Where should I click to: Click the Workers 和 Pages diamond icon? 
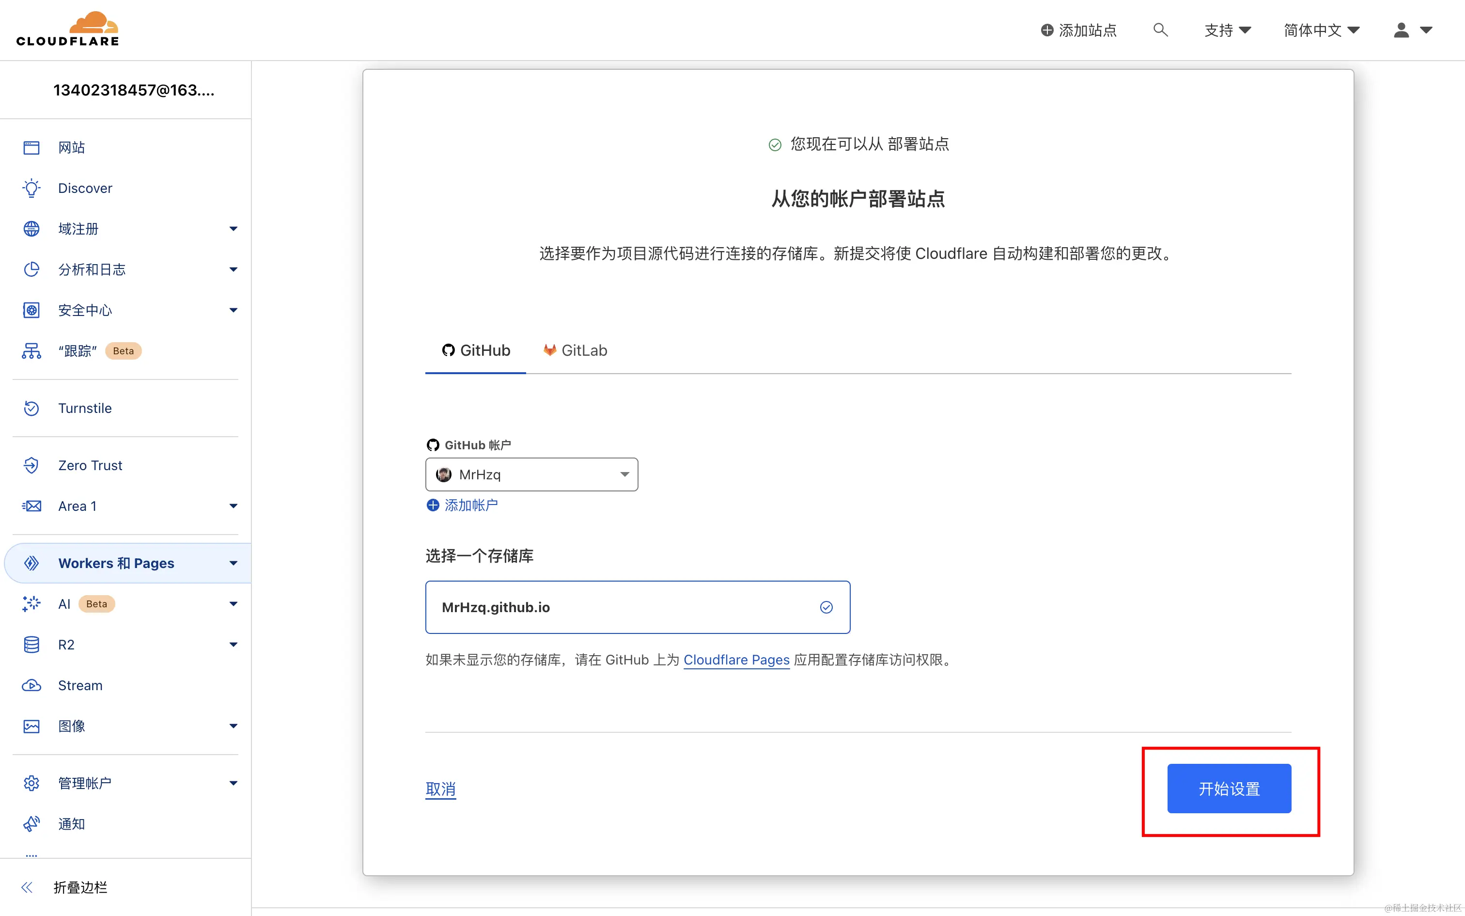[31, 563]
